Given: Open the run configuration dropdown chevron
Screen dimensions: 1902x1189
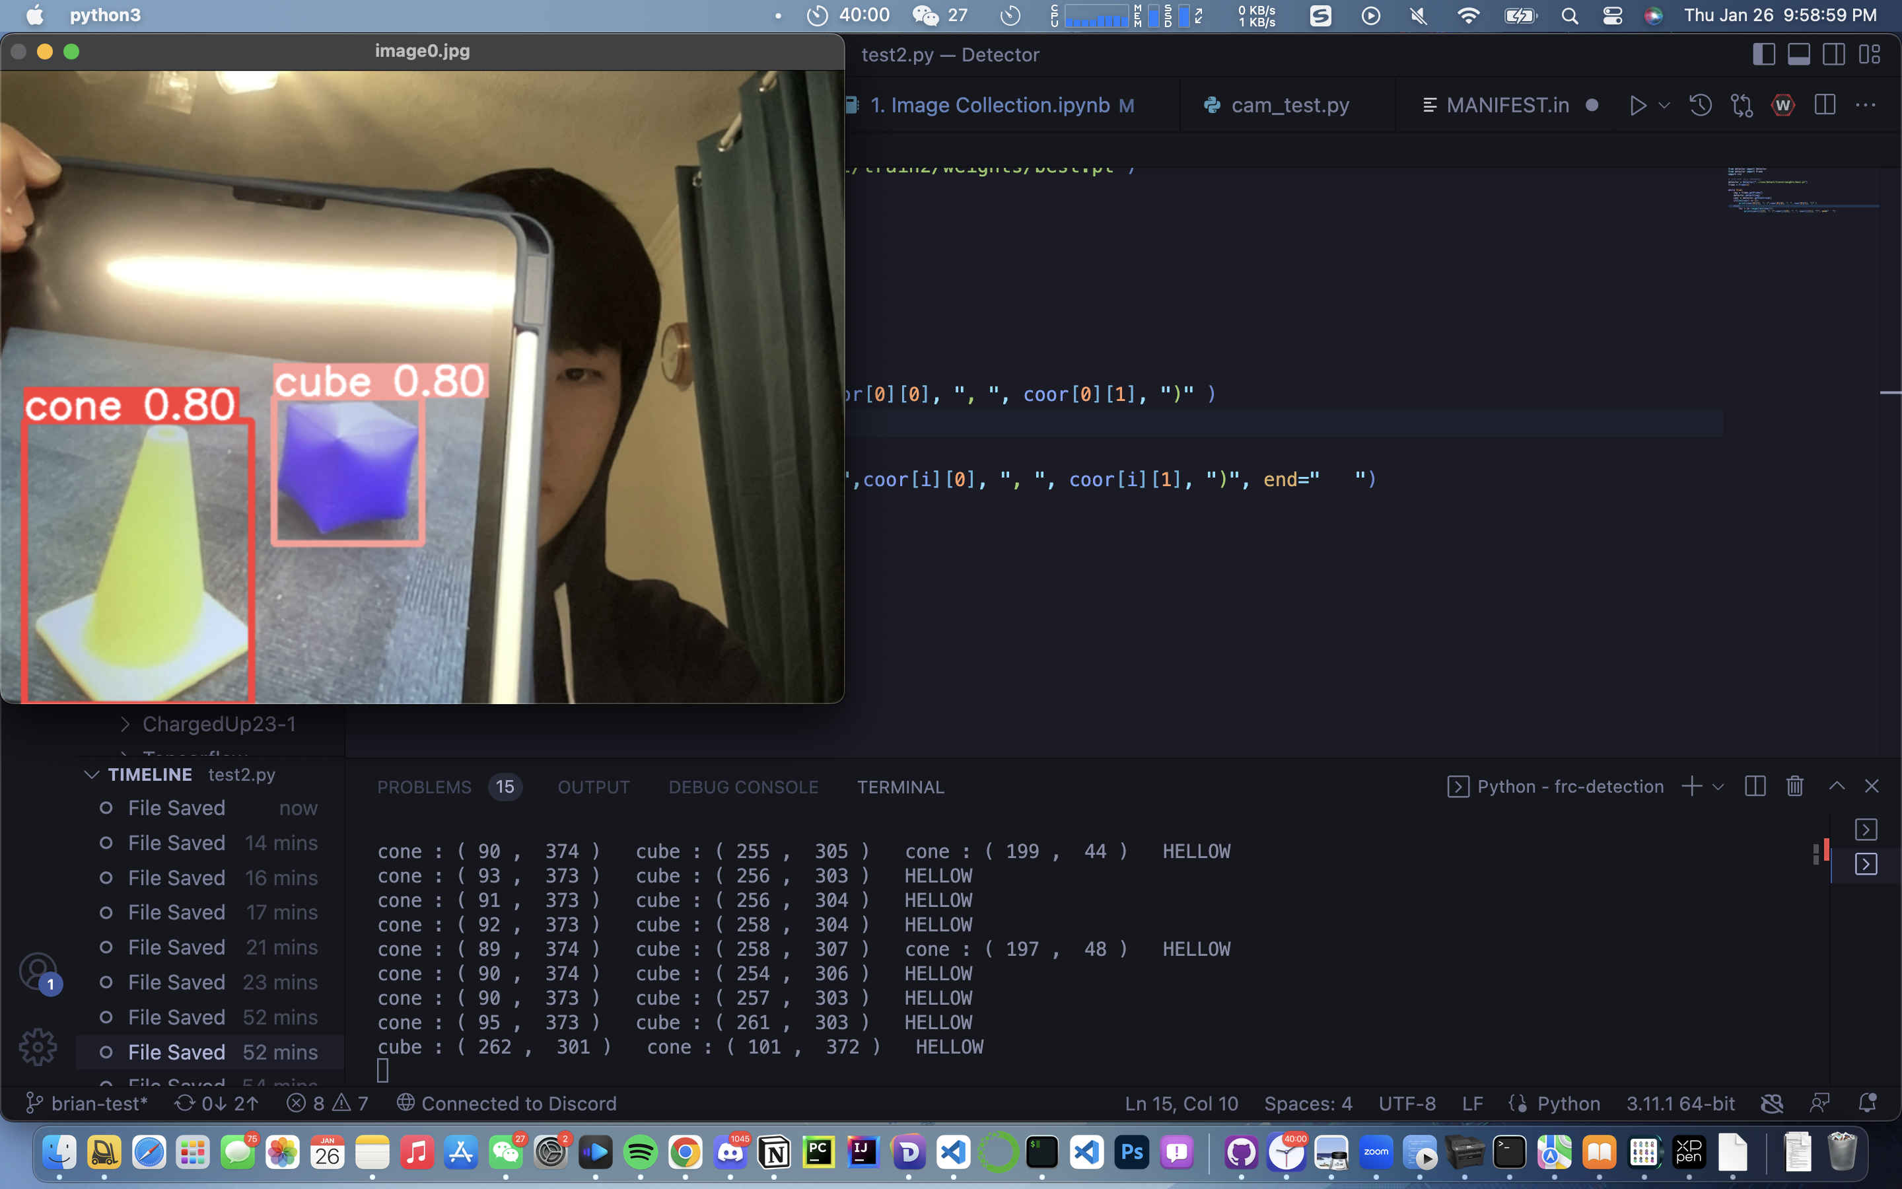Looking at the screenshot, I should (1663, 104).
